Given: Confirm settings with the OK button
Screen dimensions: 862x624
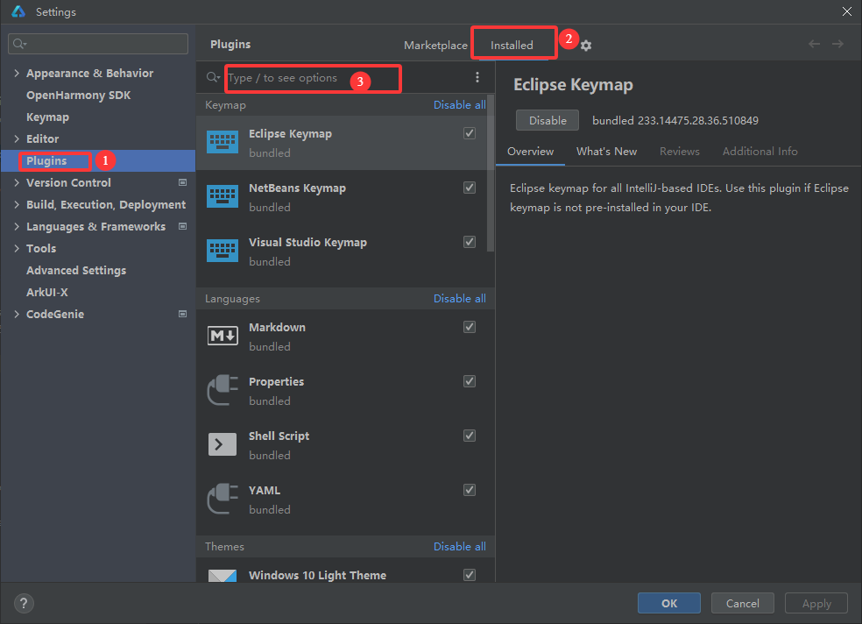Looking at the screenshot, I should point(669,603).
